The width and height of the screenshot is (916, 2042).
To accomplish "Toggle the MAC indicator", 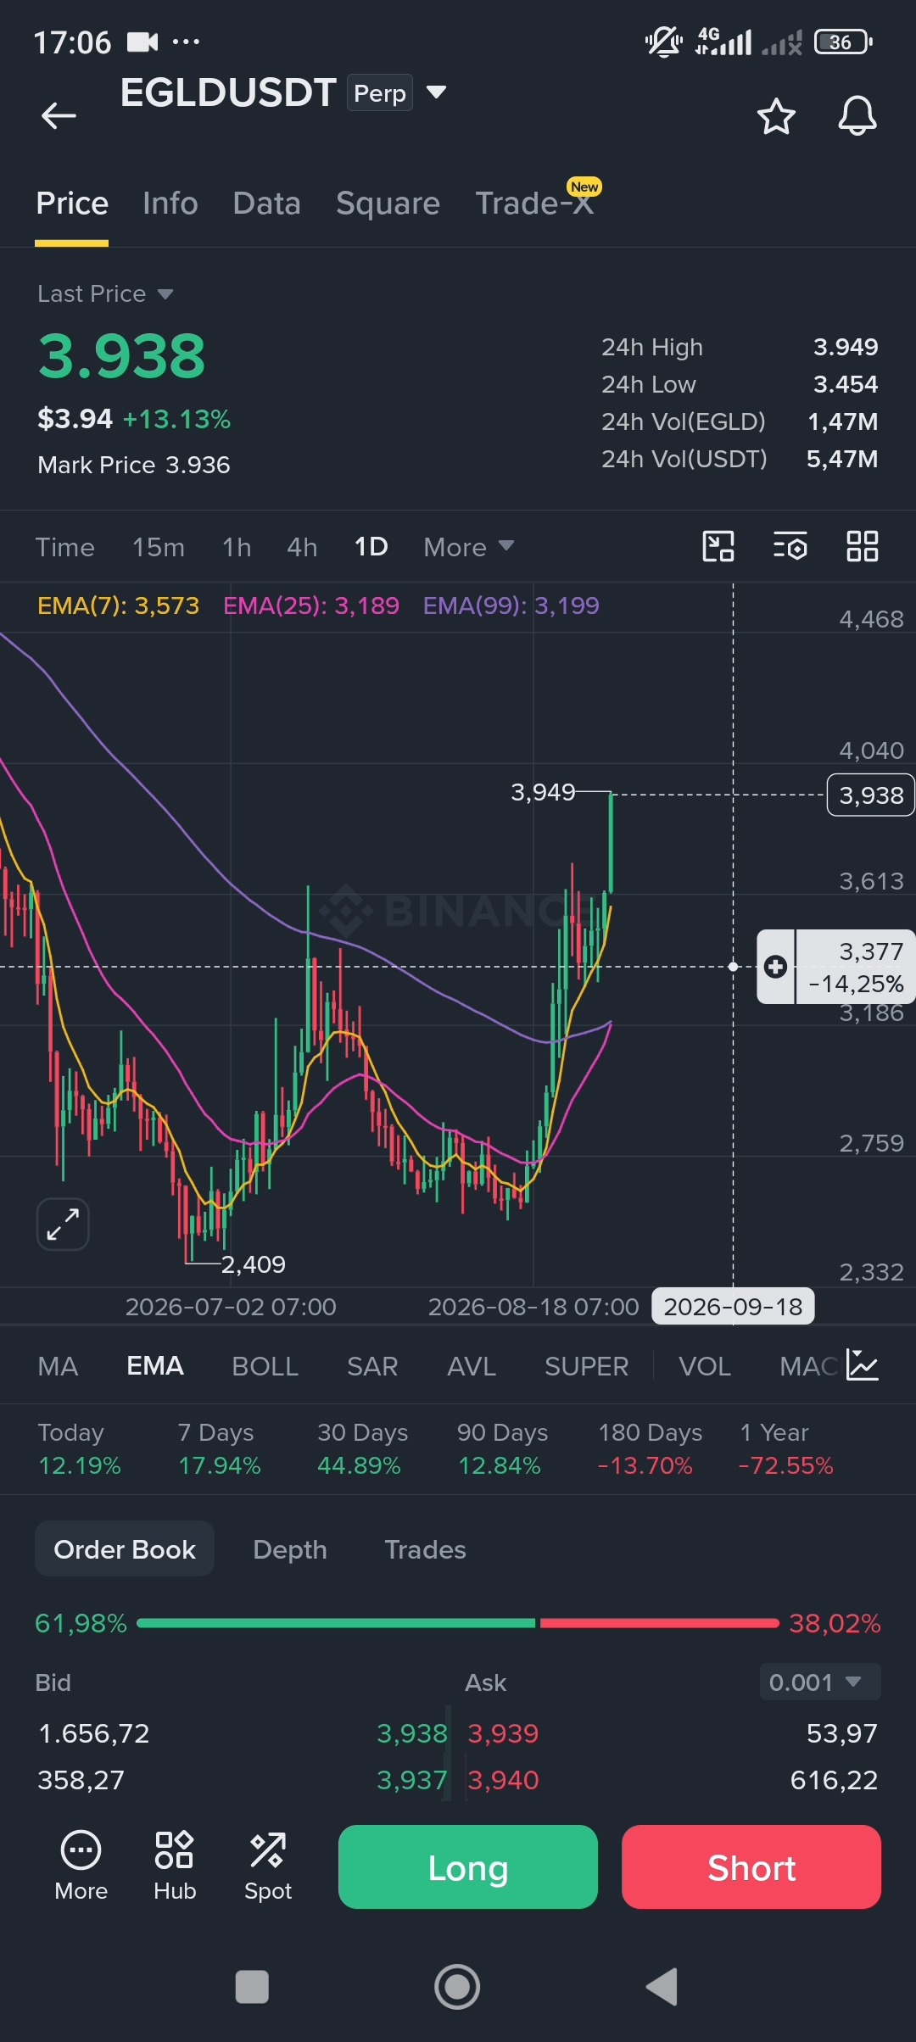I will (x=809, y=1366).
